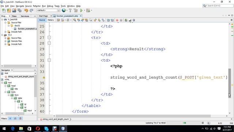Click Shift Line Left icon

point(108,20)
